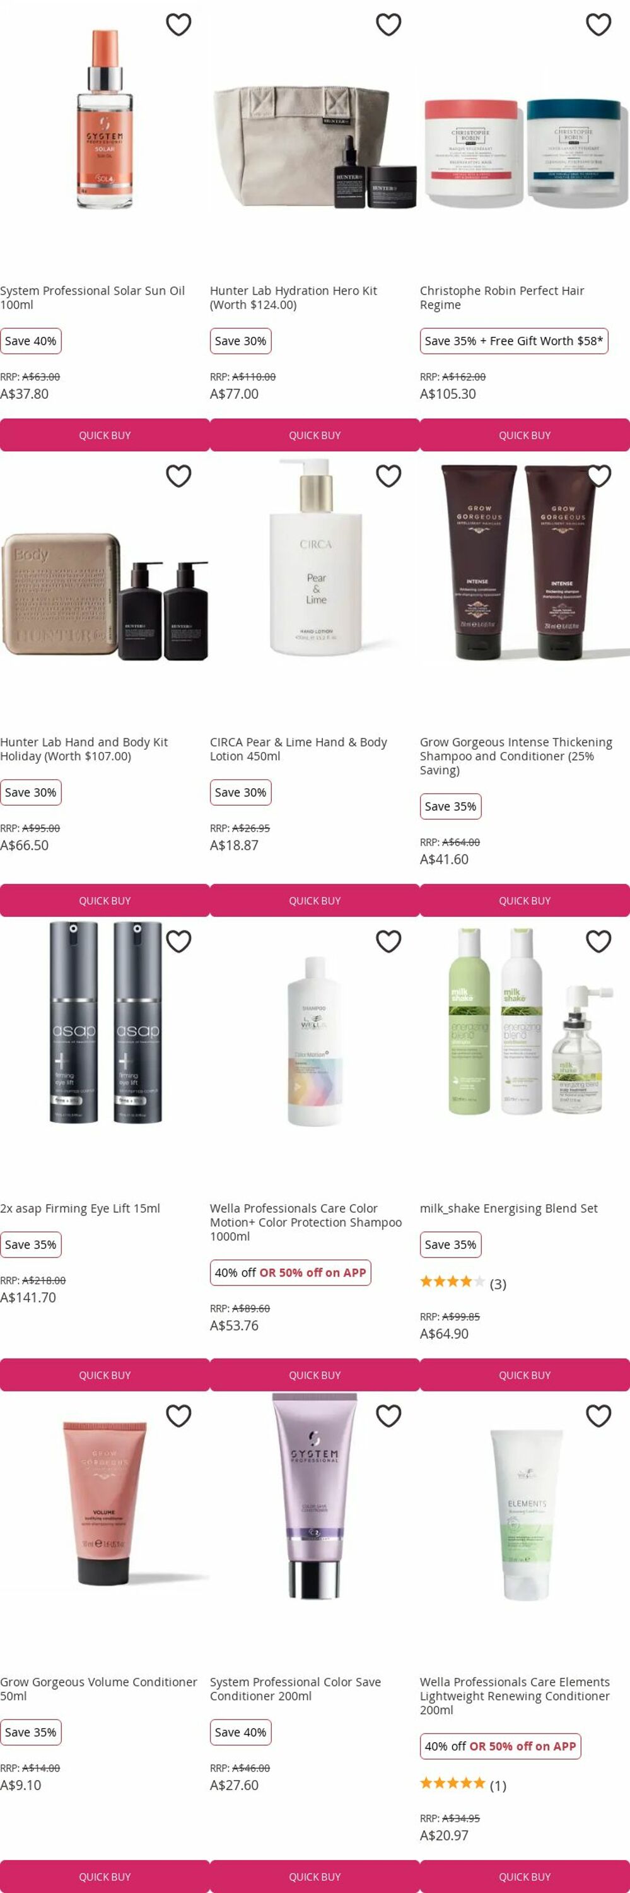630x1893 pixels.
Task: Quick buy milk_shake Energising Blend Set
Action: point(525,1375)
